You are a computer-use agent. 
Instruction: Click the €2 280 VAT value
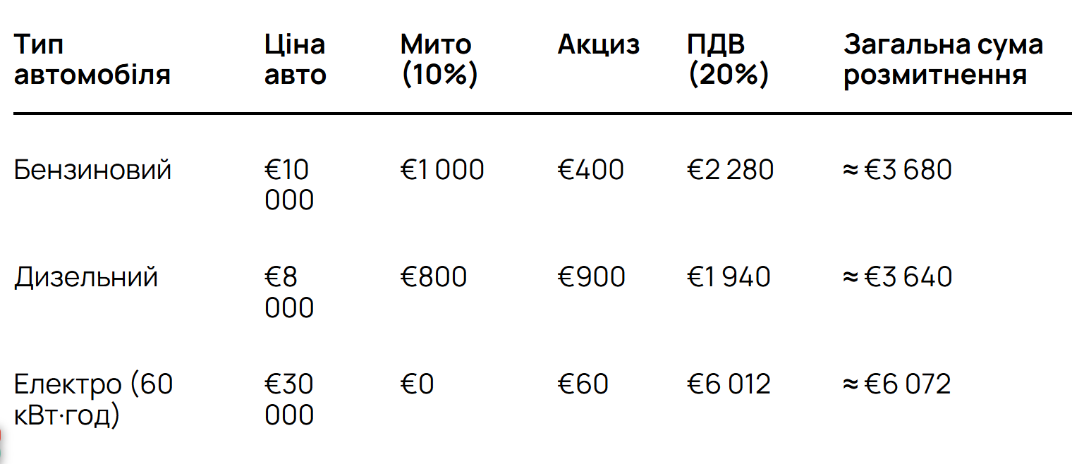730,170
